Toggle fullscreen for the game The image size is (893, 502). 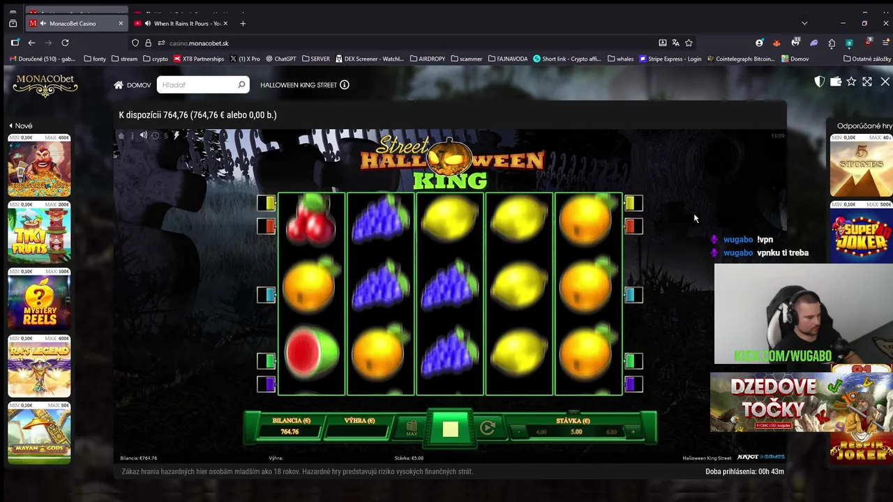click(867, 82)
